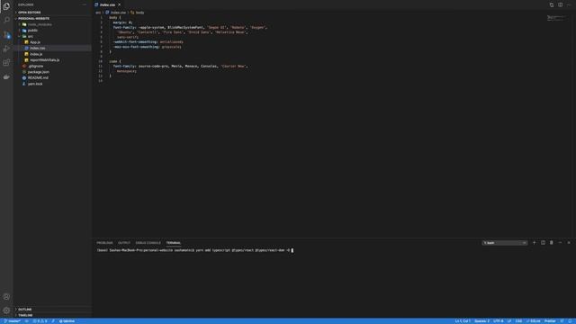Screen dimensions: 576x324
Task: Open the Extensions view
Action: point(6,63)
